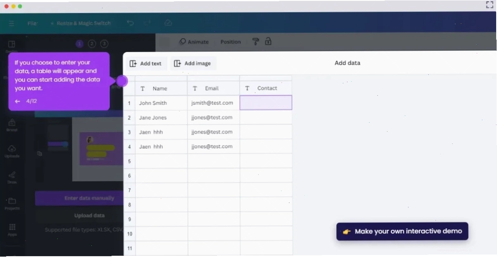The height and width of the screenshot is (257, 497).
Task: Select the John Smith cell
Action: 161,103
